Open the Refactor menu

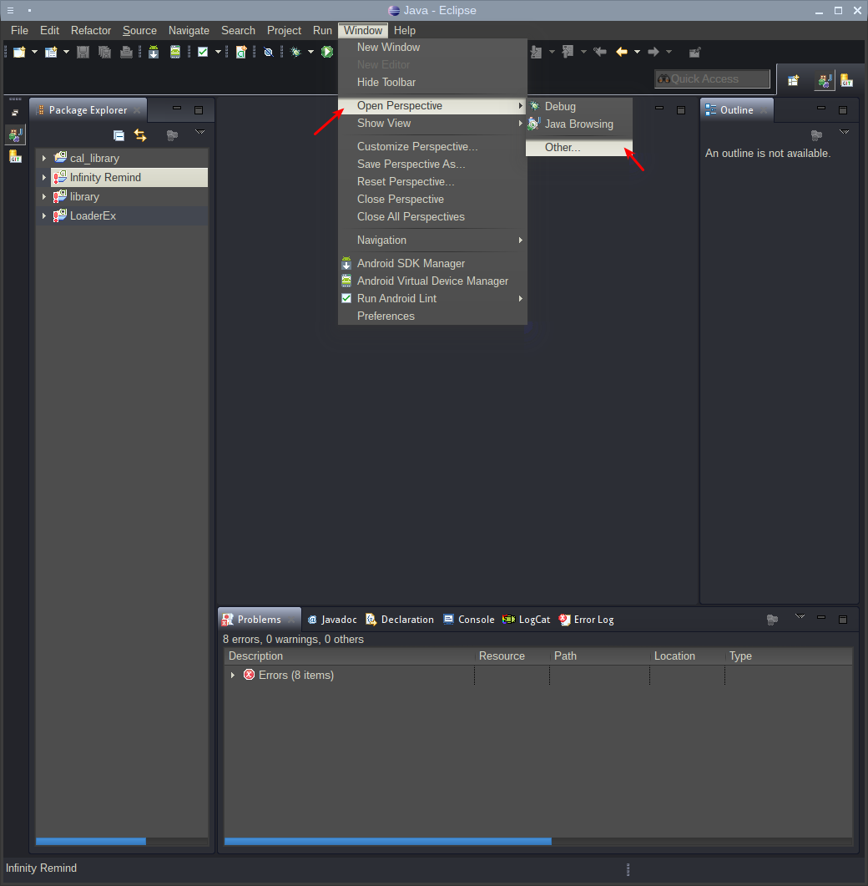coord(91,31)
